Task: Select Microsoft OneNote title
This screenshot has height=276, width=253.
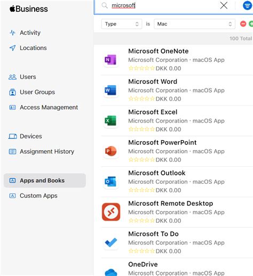Action: point(159,51)
